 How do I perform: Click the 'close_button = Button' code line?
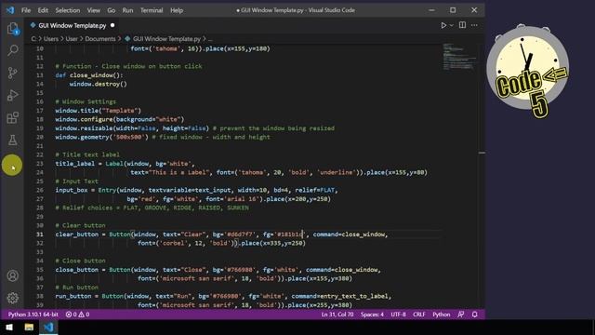[218, 270]
